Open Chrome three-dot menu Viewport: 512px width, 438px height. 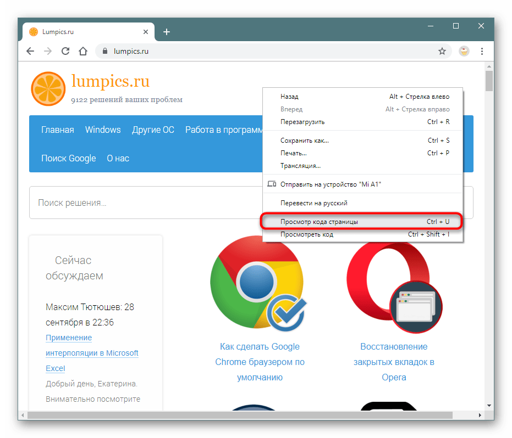coord(482,51)
